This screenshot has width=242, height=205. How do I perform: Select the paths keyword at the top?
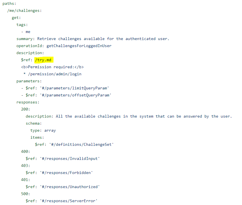9,3
